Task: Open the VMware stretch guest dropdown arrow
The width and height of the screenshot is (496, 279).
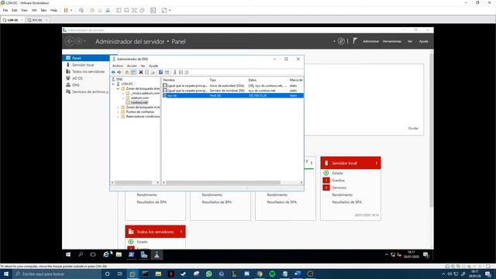Action: (170, 10)
